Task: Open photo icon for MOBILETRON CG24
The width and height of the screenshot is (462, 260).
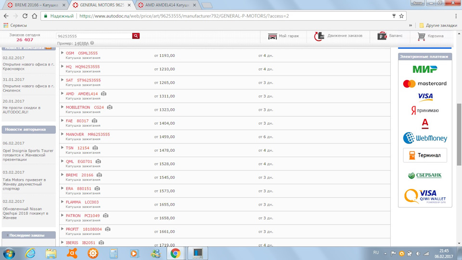Action: tap(110, 107)
